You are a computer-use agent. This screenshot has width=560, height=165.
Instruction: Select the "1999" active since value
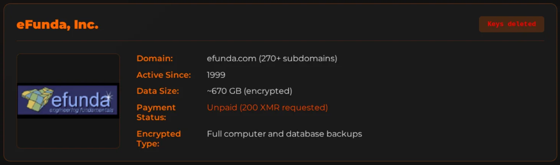coord(216,75)
